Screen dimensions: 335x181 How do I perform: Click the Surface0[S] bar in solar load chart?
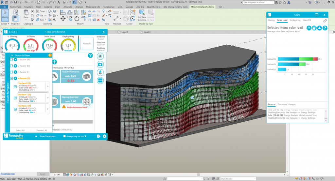coord(297,59)
